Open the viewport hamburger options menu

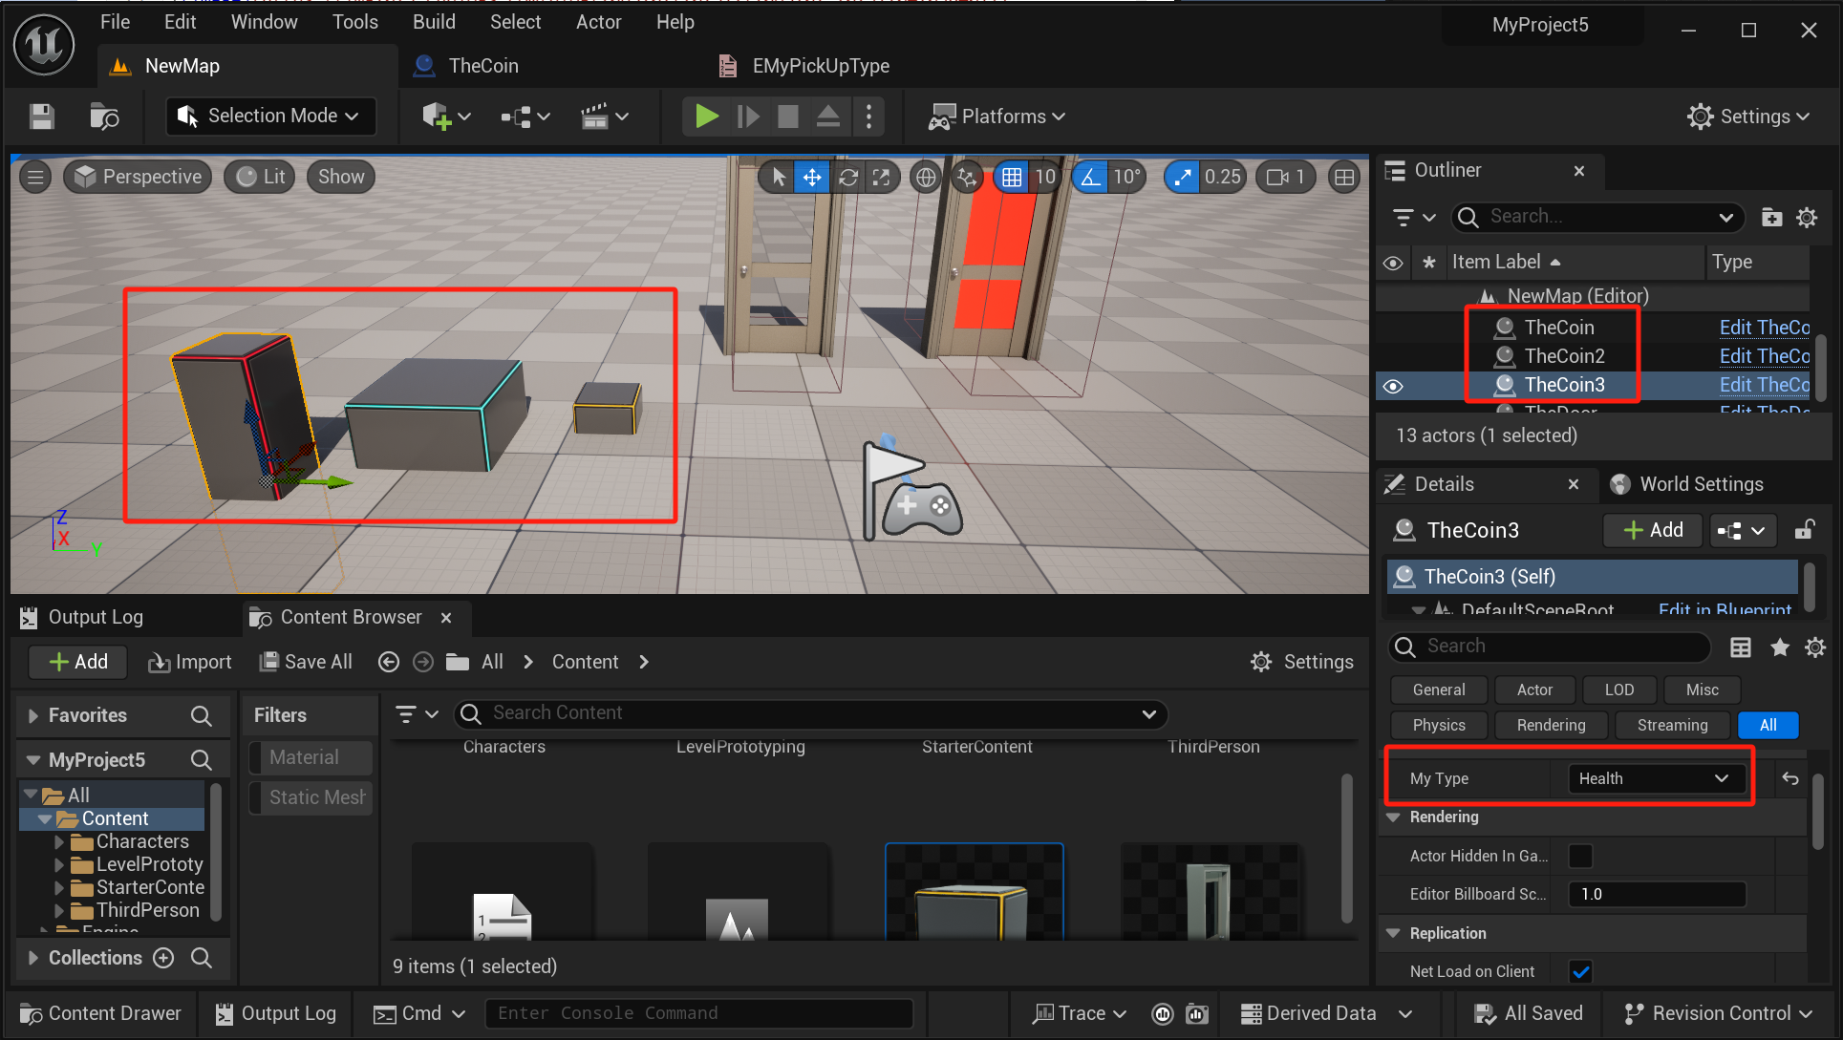click(35, 177)
